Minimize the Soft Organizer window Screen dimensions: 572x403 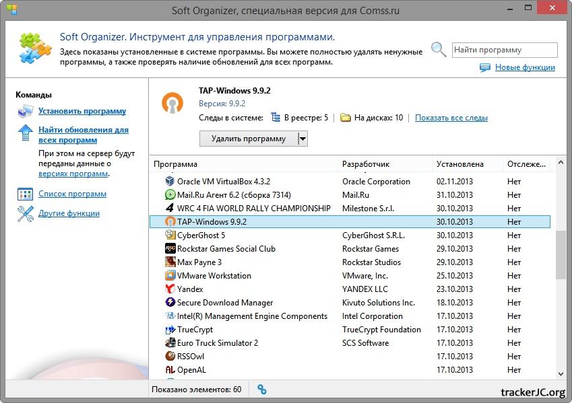tap(510, 9)
